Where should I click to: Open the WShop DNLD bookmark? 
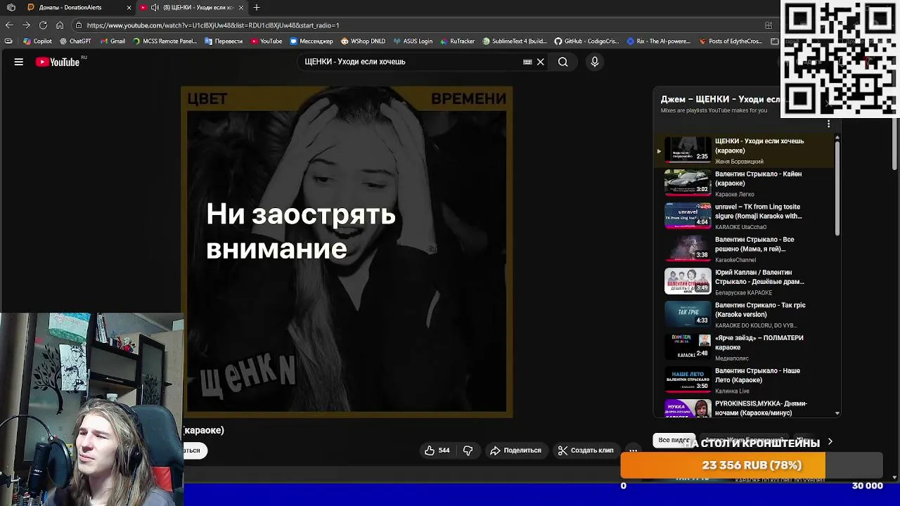point(363,41)
